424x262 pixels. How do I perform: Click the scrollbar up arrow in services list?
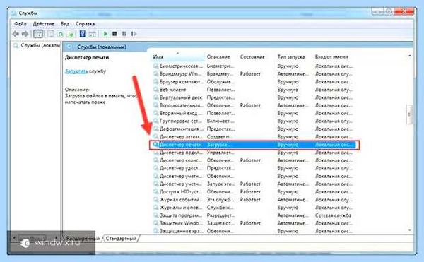[x=410, y=56]
